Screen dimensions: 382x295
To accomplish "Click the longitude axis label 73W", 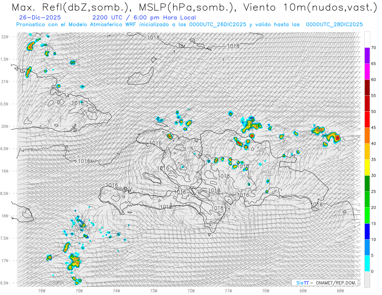I will point(154,291).
